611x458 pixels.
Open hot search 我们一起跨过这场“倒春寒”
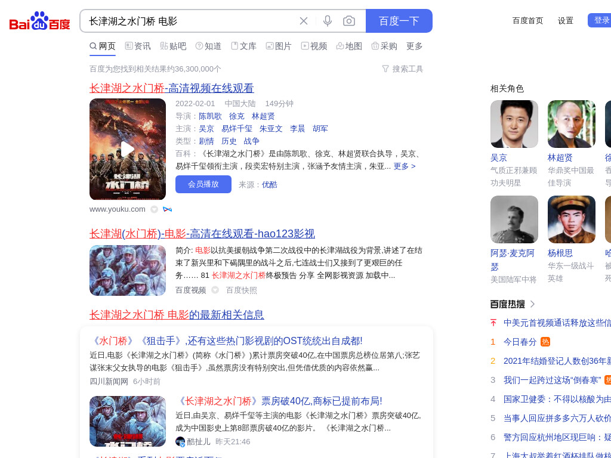[x=552, y=380]
